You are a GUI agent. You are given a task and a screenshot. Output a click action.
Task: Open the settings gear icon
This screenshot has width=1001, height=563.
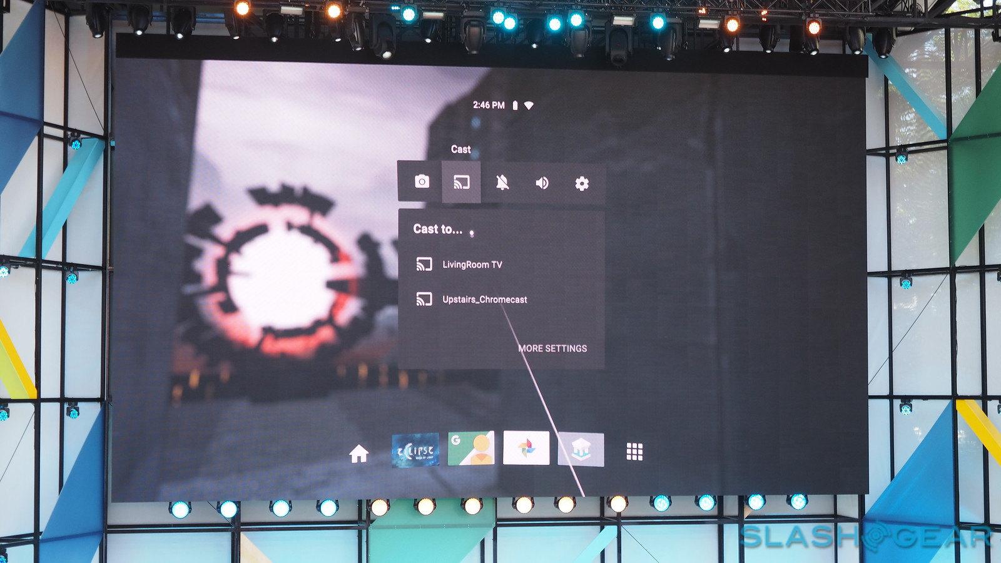click(x=582, y=183)
